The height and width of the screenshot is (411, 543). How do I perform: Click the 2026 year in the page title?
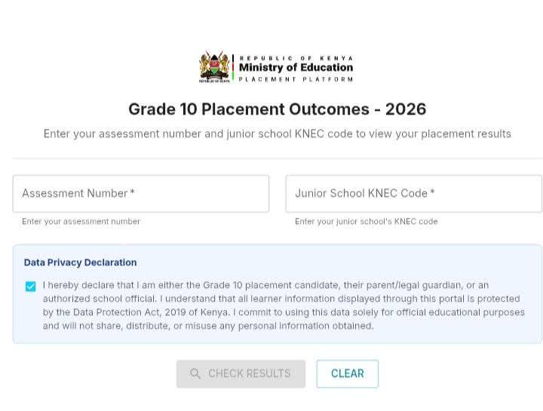point(406,109)
